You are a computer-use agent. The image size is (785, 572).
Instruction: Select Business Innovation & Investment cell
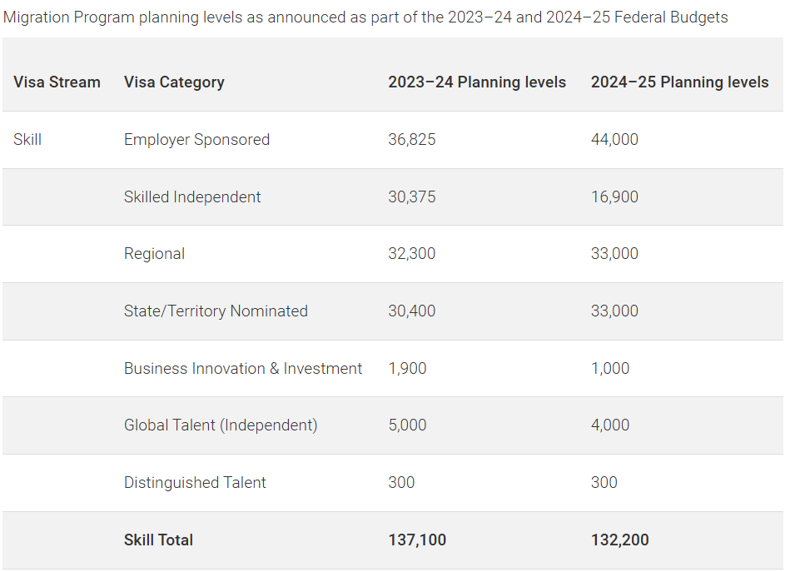tap(243, 368)
